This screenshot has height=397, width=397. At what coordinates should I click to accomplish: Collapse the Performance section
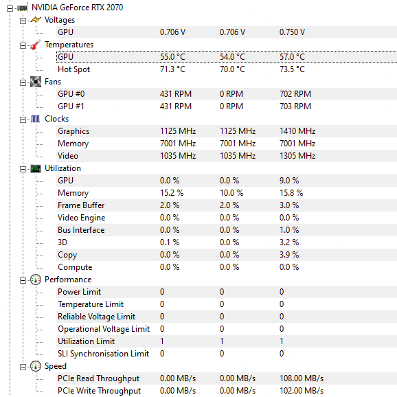23,280
